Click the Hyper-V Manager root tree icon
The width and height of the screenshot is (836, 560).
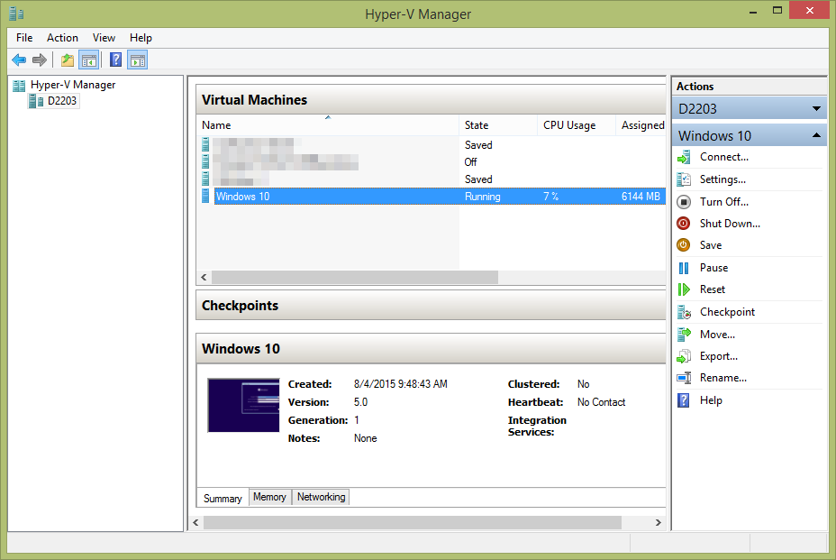pos(19,86)
